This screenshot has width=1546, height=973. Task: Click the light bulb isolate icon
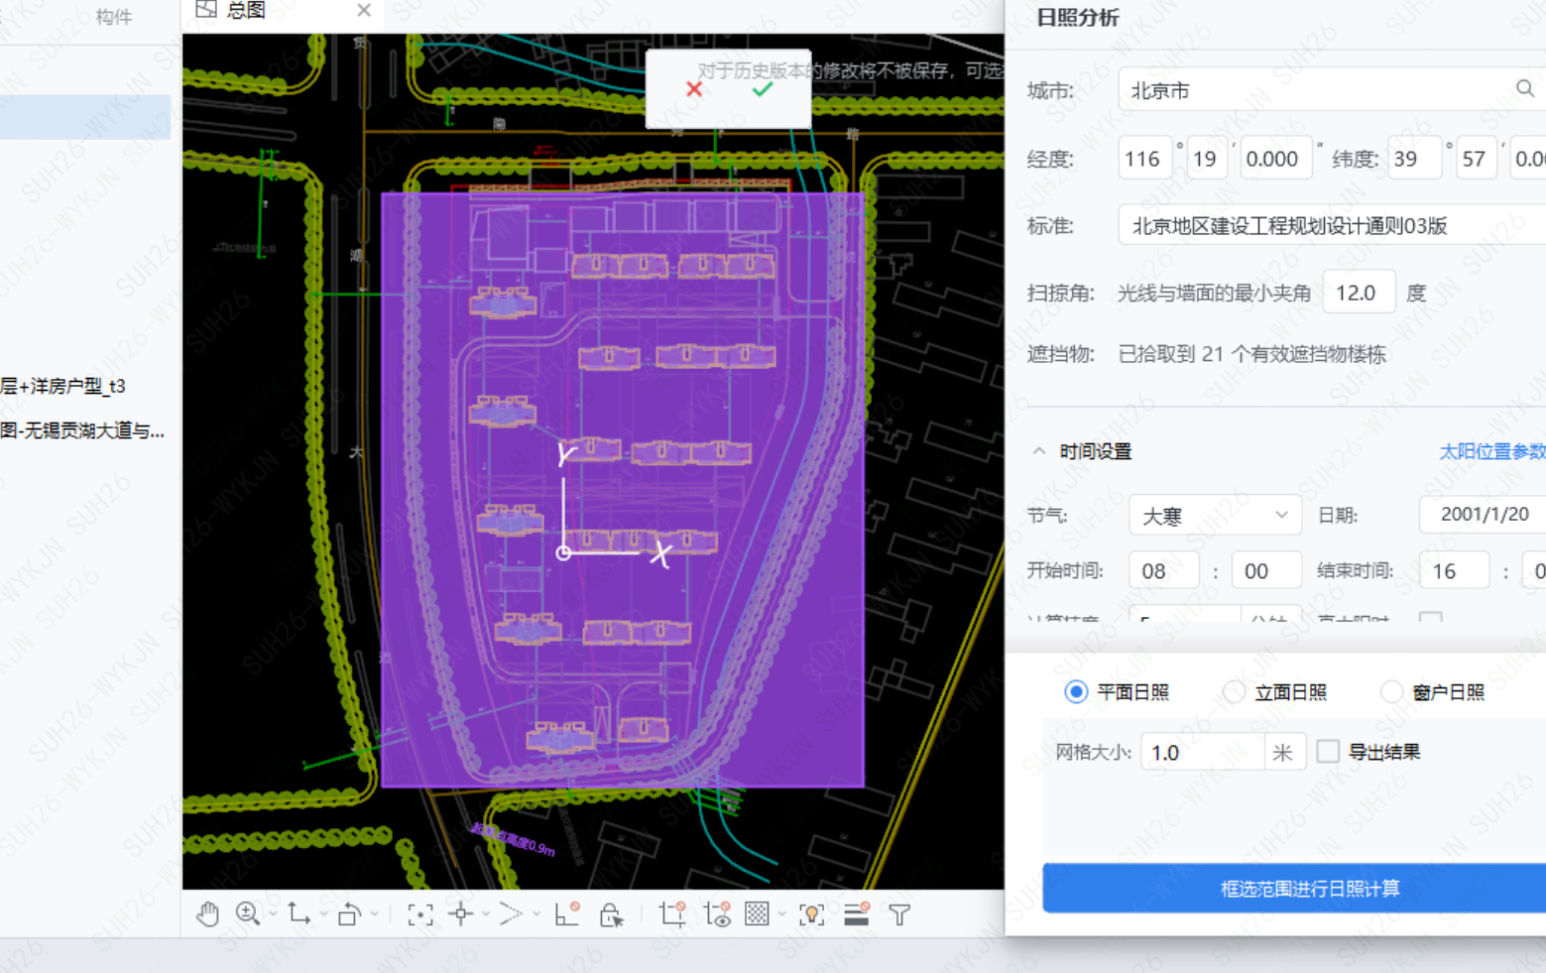point(812,914)
